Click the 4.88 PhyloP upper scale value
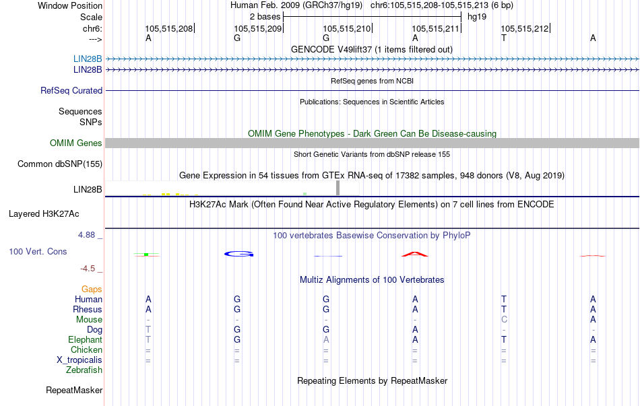The width and height of the screenshot is (640, 406). [86, 235]
